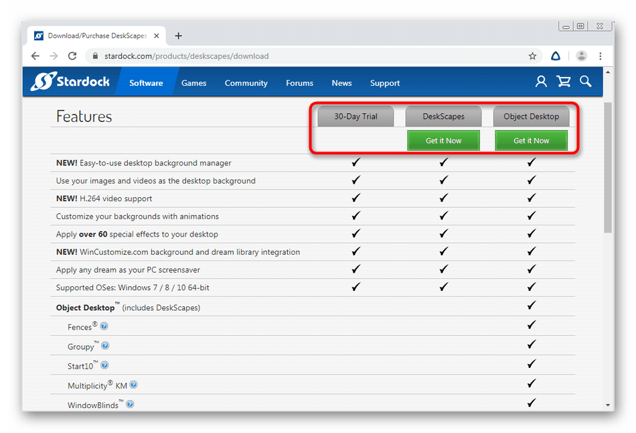Open the user account icon
Screen dimensions: 636x433
tap(541, 82)
